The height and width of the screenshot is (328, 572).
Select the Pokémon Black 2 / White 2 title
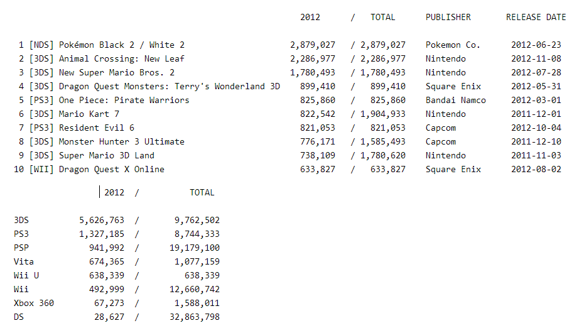point(122,45)
